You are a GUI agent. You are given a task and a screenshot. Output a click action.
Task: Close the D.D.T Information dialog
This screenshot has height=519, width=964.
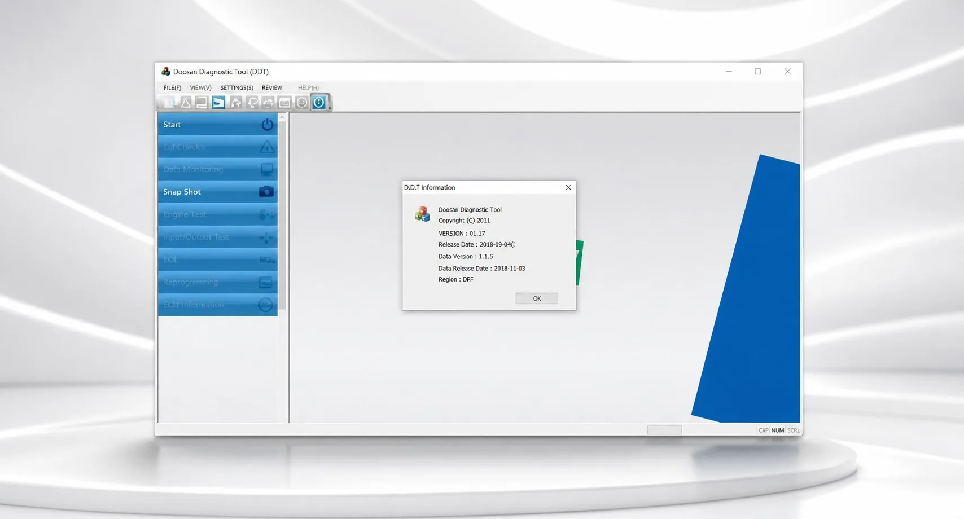point(568,187)
